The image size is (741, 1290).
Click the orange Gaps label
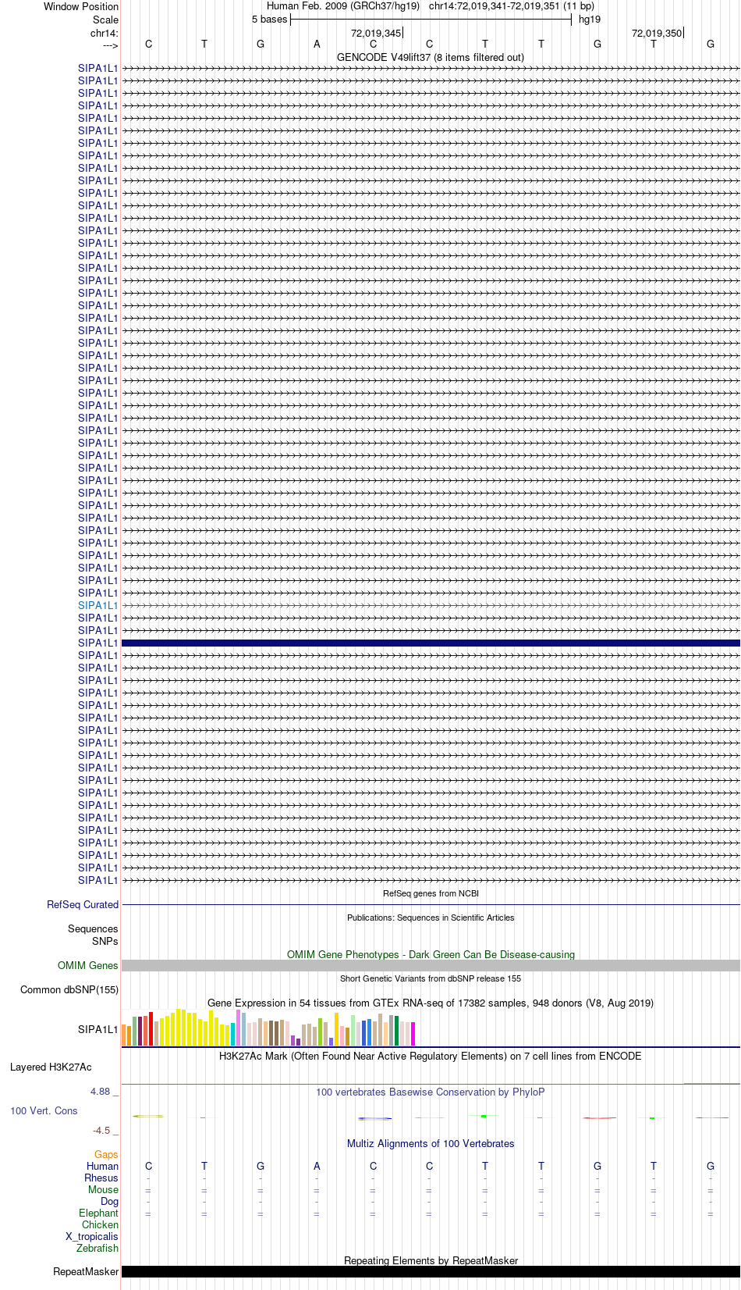[x=106, y=1154]
